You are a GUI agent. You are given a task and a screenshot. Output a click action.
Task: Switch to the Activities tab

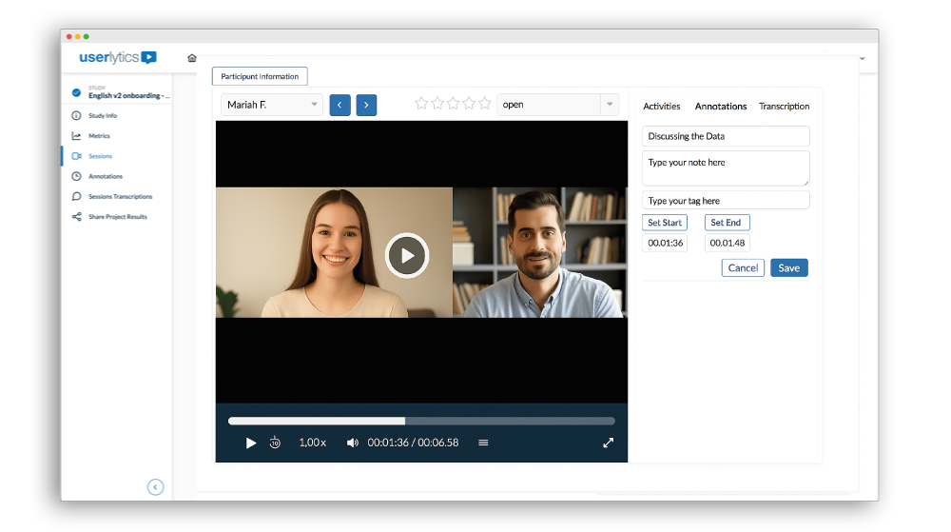tap(662, 107)
